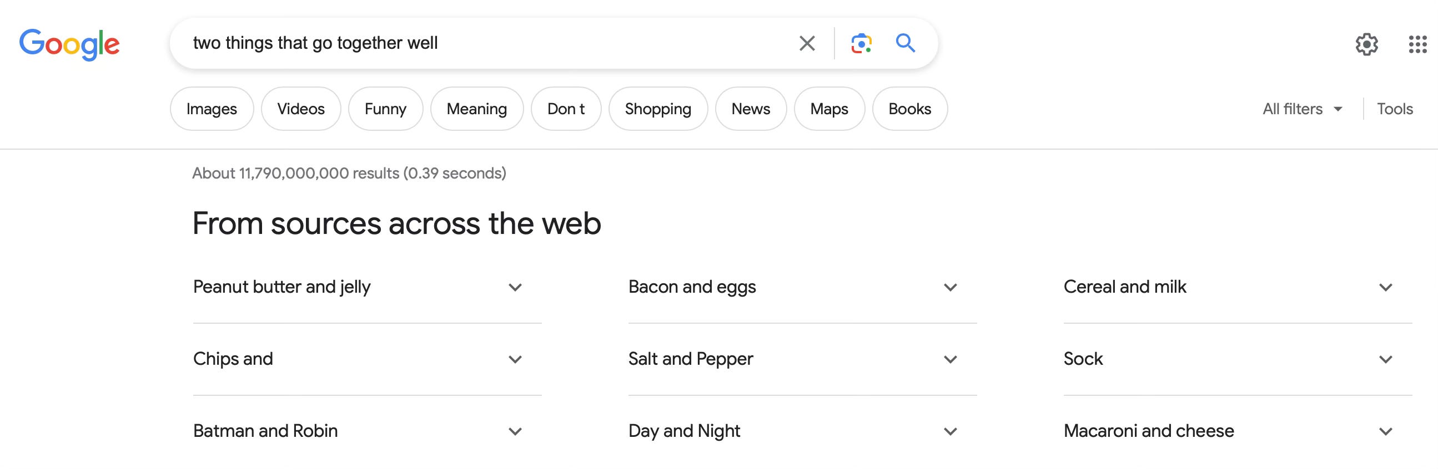Screen dimensions: 1438x469
Task: Expand the Bacon and eggs chevron
Action: (x=950, y=287)
